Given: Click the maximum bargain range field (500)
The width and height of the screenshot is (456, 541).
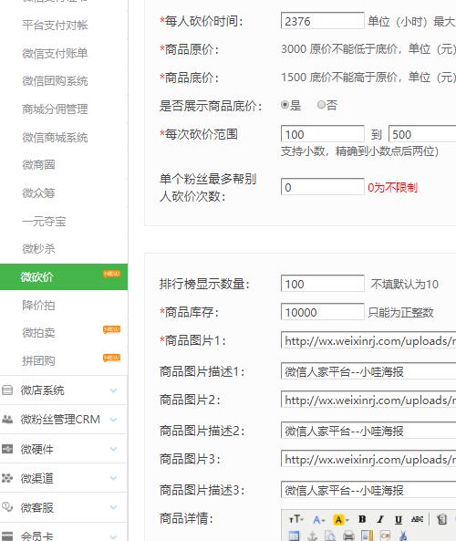Looking at the screenshot, I should (x=422, y=133).
